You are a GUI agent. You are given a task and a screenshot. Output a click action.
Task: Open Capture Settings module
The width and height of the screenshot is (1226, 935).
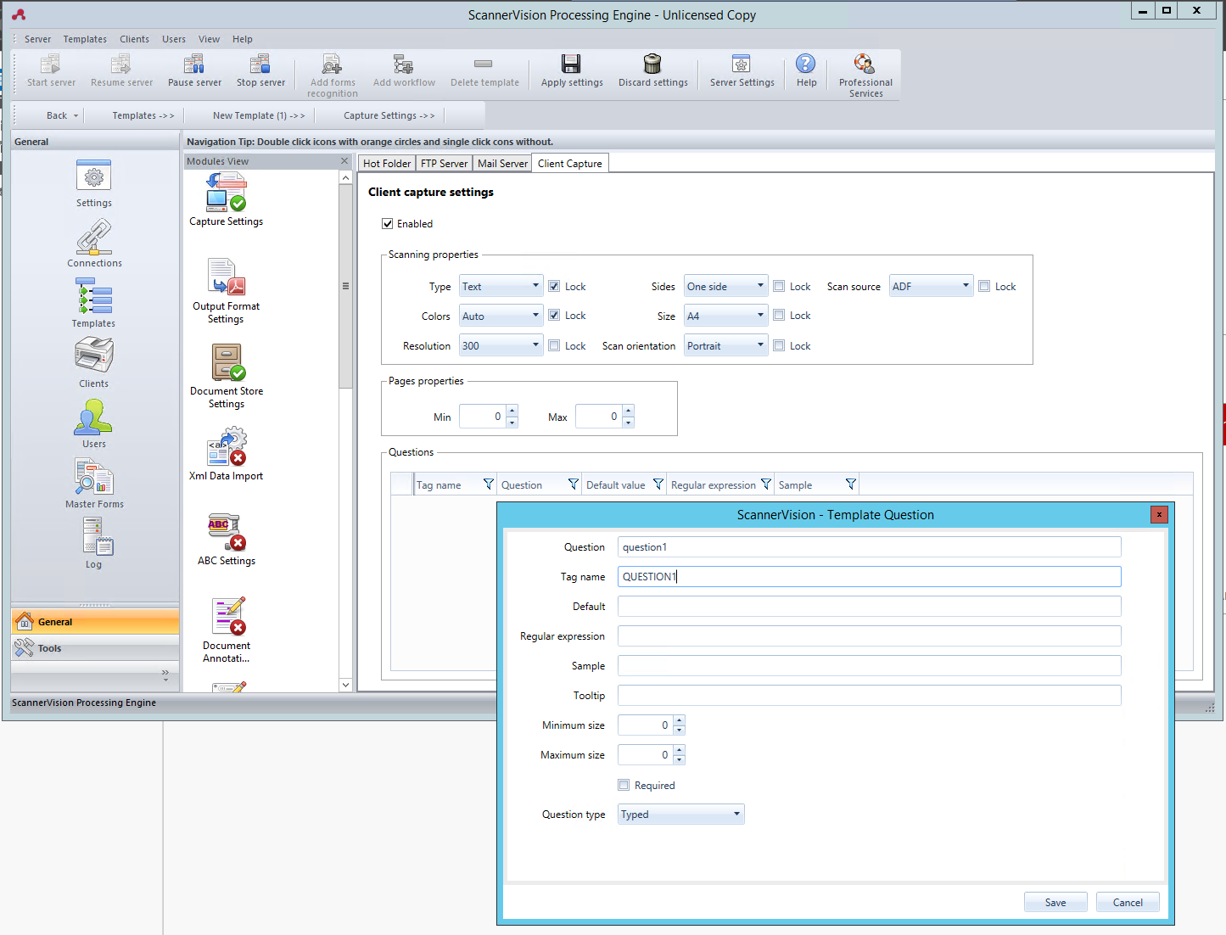[x=224, y=199]
